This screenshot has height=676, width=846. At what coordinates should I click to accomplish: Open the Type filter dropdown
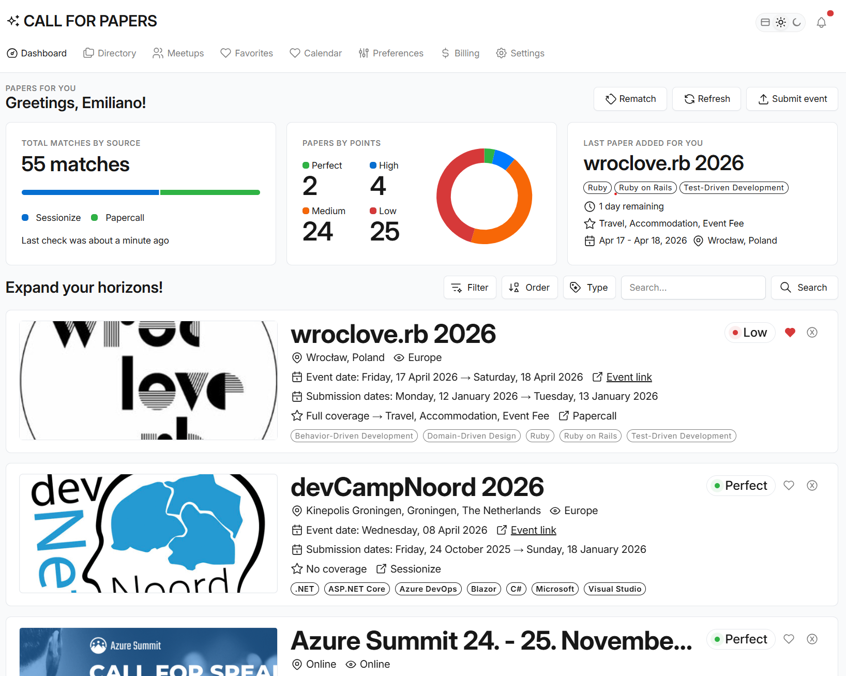(589, 287)
